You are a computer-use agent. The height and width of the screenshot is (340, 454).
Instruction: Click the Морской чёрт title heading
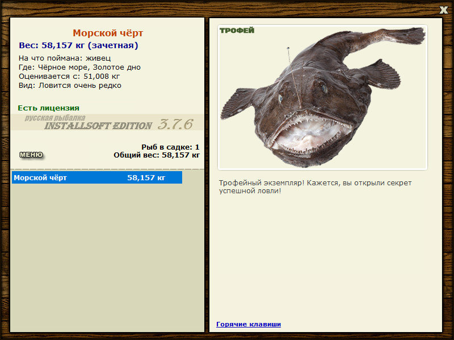(108, 33)
